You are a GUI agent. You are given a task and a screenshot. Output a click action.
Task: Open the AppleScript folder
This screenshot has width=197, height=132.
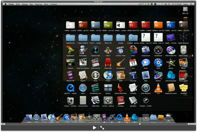click(70, 38)
